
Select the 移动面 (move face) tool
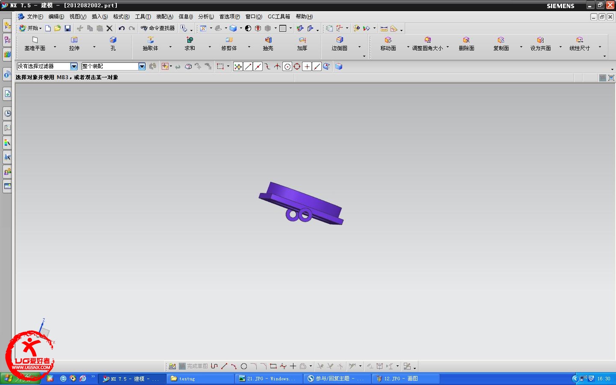(388, 44)
